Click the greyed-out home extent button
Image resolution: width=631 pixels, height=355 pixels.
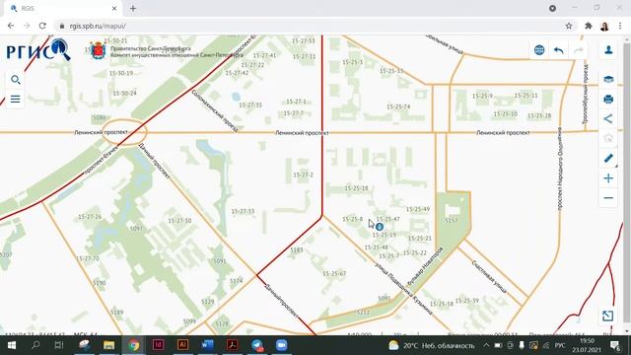608,138
